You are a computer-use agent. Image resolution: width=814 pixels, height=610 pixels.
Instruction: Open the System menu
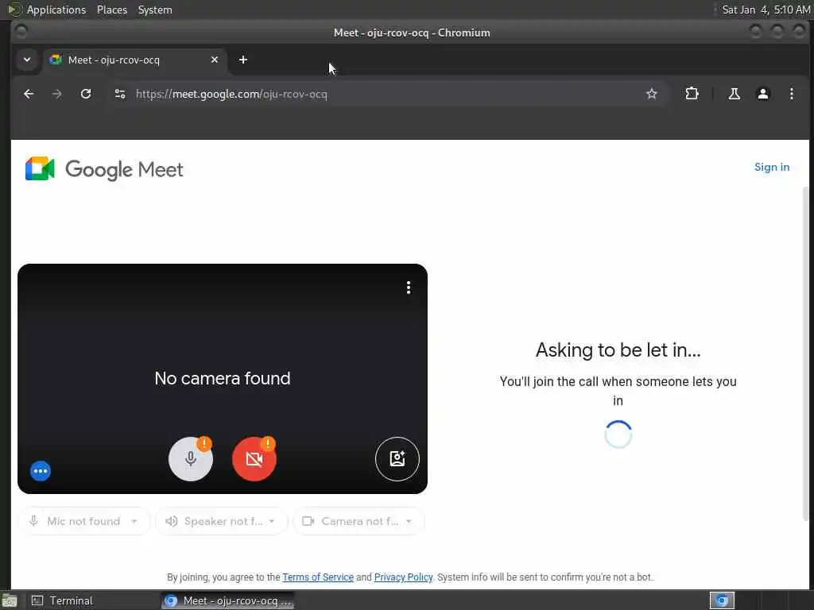[x=155, y=10]
